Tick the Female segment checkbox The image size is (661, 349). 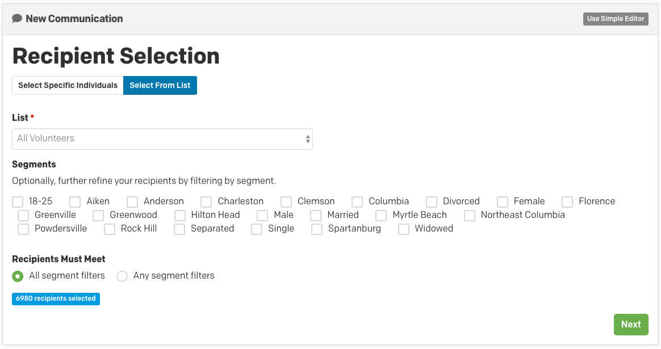pos(503,202)
